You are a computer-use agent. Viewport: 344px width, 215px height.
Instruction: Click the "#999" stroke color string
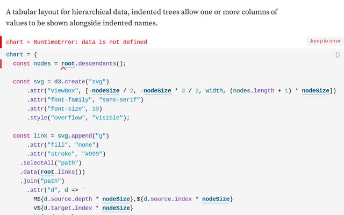point(92,154)
